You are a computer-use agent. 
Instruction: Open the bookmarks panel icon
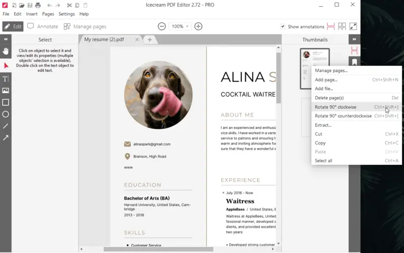[354, 62]
